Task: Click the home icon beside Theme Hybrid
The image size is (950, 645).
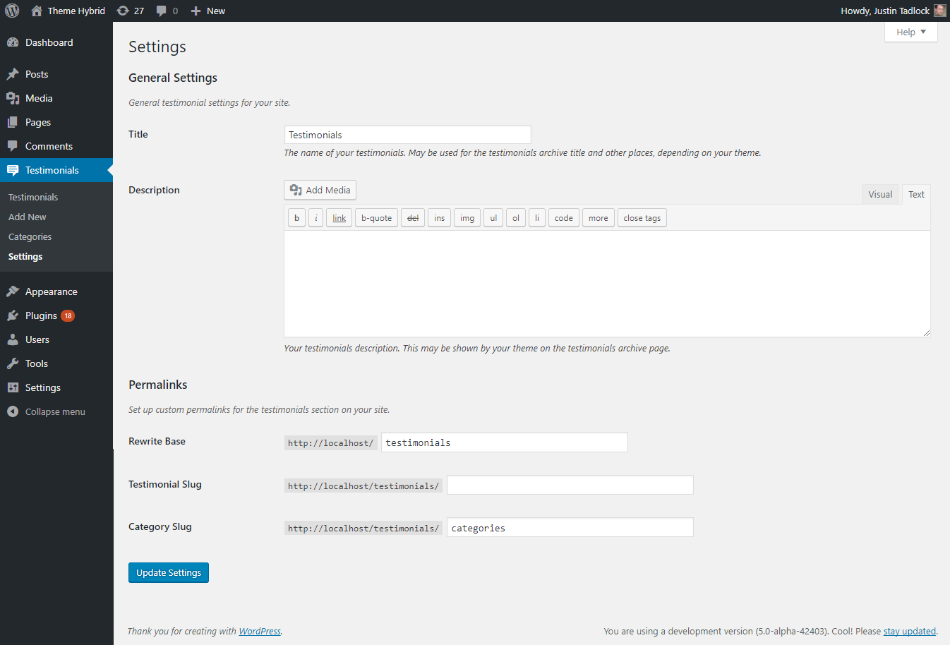Action: (37, 11)
